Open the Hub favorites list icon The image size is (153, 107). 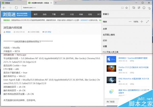point(134,8)
